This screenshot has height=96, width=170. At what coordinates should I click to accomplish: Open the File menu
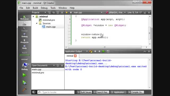[x=21, y=8]
